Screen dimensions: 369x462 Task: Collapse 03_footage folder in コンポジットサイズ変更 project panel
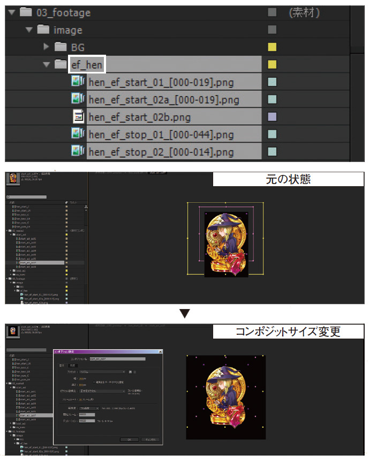[7, 431]
